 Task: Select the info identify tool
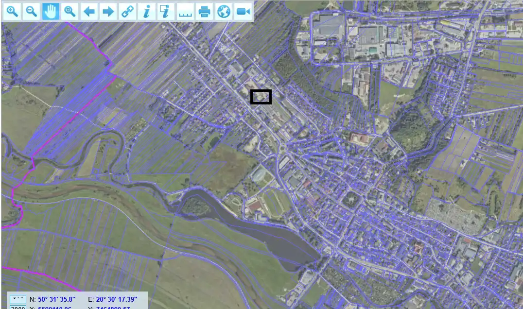pyautogui.click(x=146, y=11)
